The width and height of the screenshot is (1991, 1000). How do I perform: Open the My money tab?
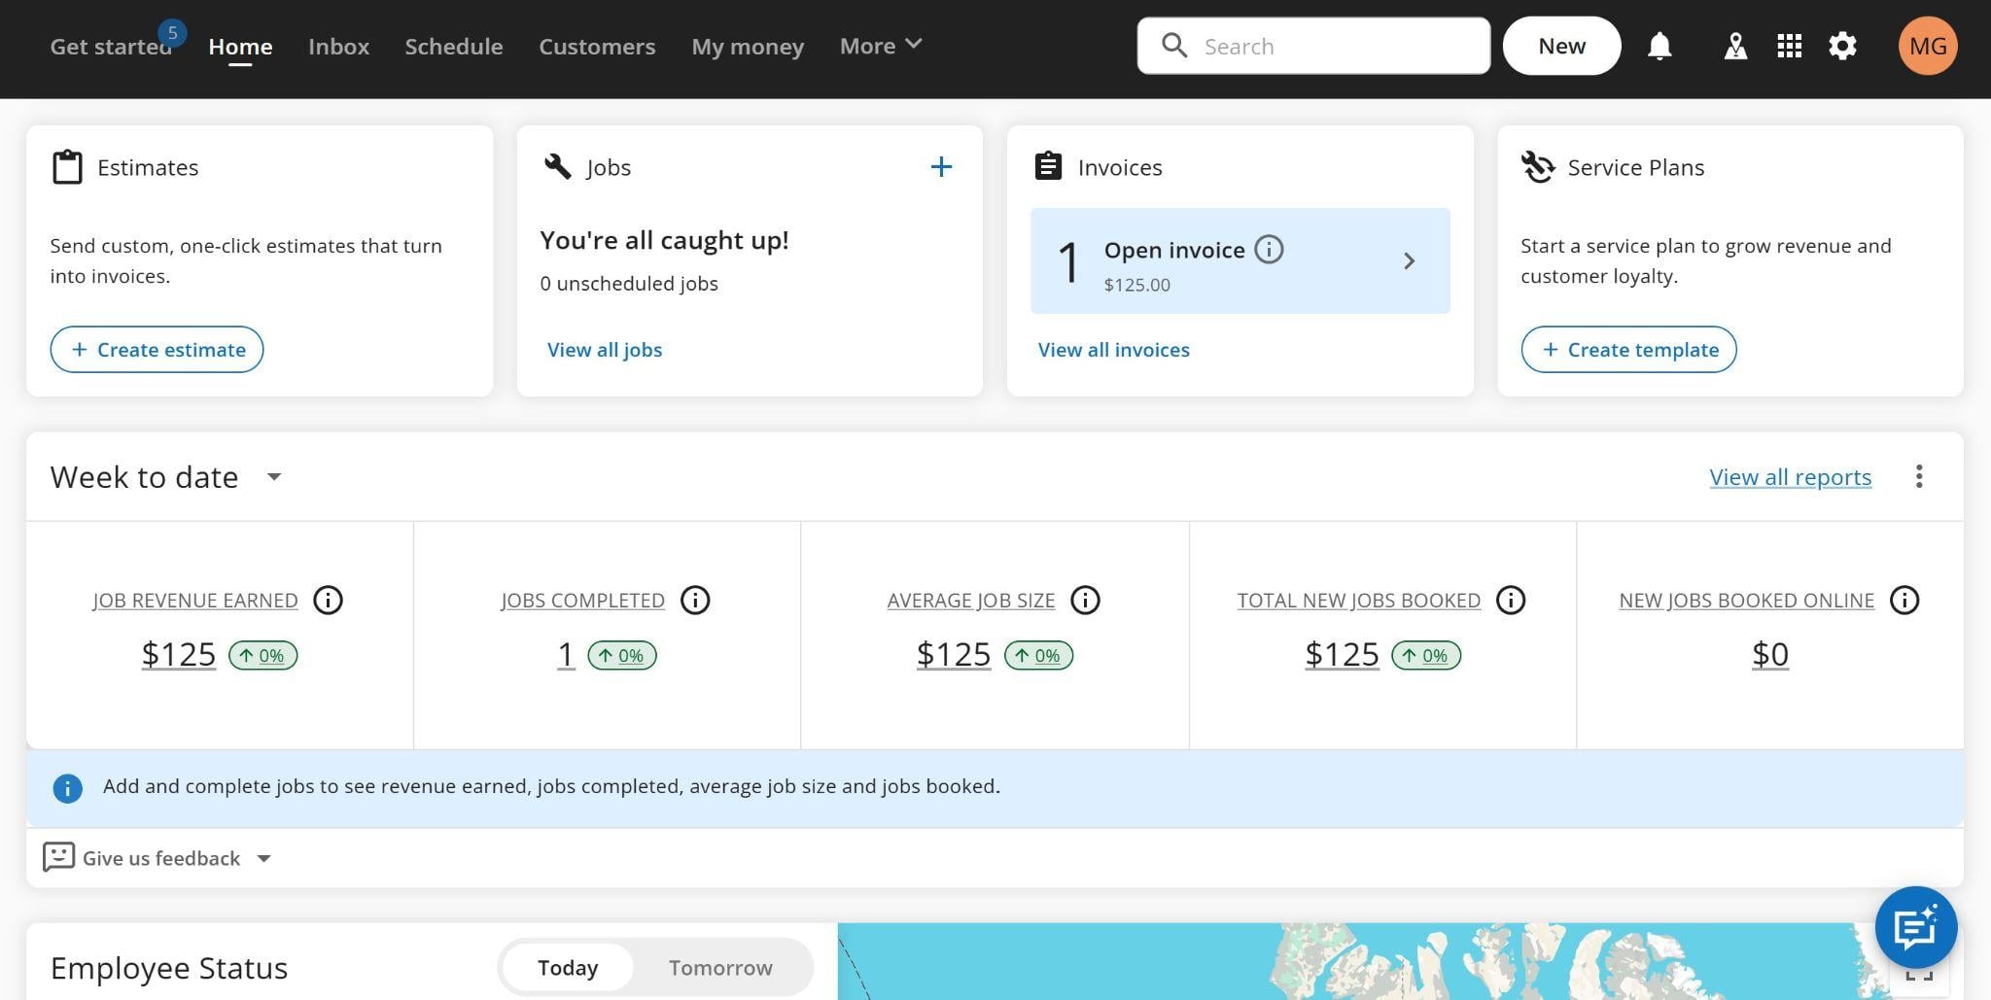point(748,47)
